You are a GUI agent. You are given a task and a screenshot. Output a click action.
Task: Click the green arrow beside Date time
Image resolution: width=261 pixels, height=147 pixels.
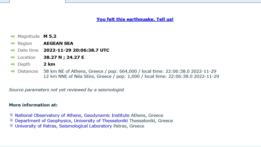(x=13, y=50)
